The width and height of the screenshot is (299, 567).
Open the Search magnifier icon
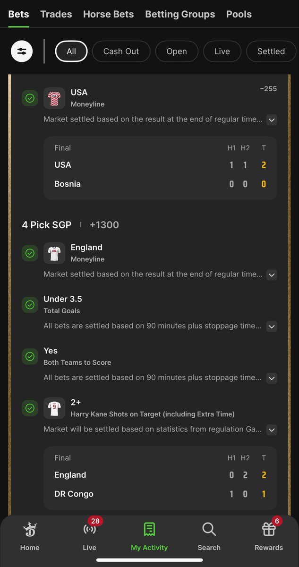(x=209, y=529)
